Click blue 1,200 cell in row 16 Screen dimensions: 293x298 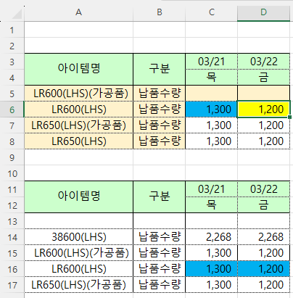[264, 269]
